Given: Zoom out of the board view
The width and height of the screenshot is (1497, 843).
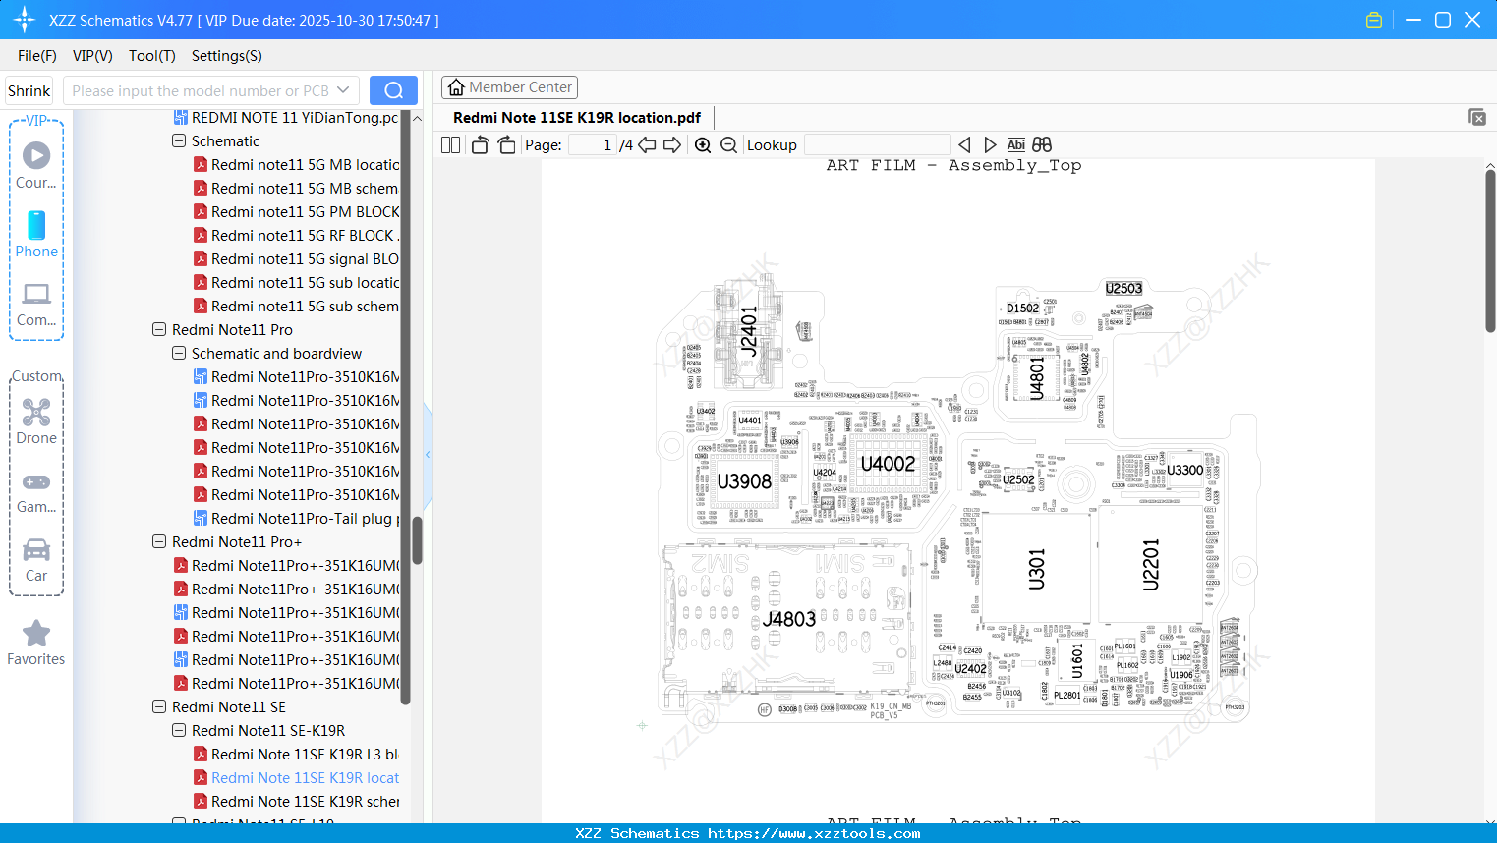Looking at the screenshot, I should click(x=728, y=144).
